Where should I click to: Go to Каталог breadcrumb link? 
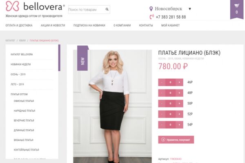[x=10, y=41]
